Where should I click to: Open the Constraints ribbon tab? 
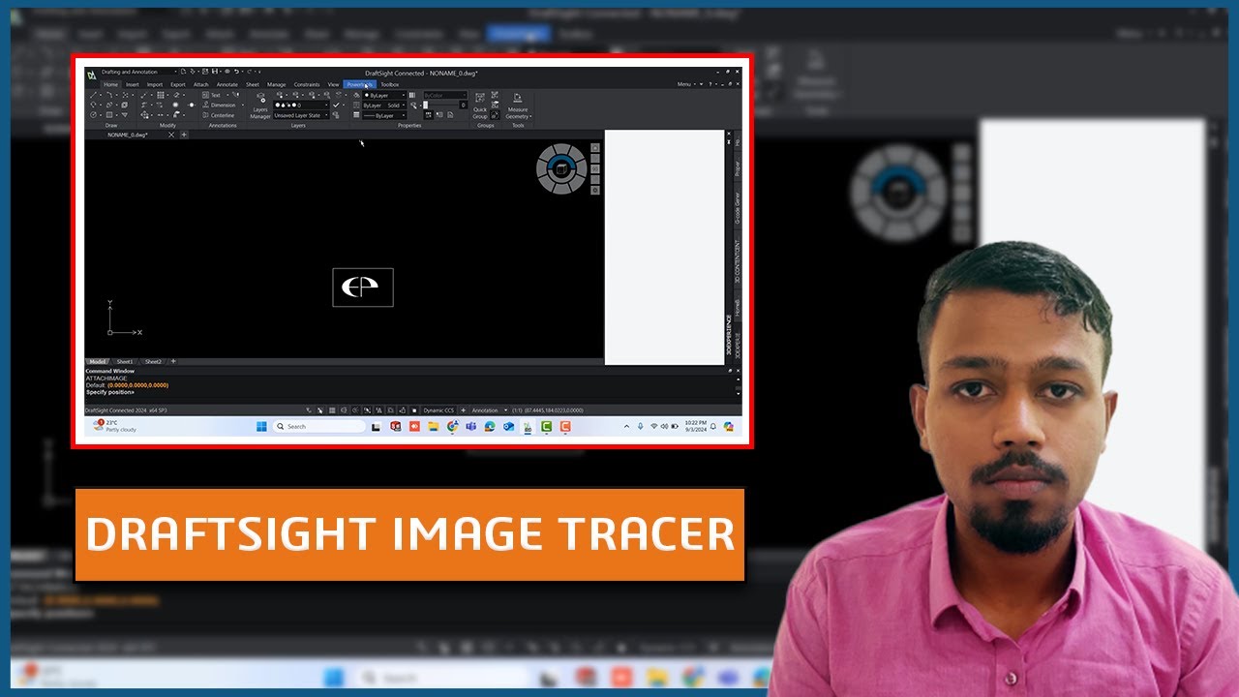(x=307, y=84)
